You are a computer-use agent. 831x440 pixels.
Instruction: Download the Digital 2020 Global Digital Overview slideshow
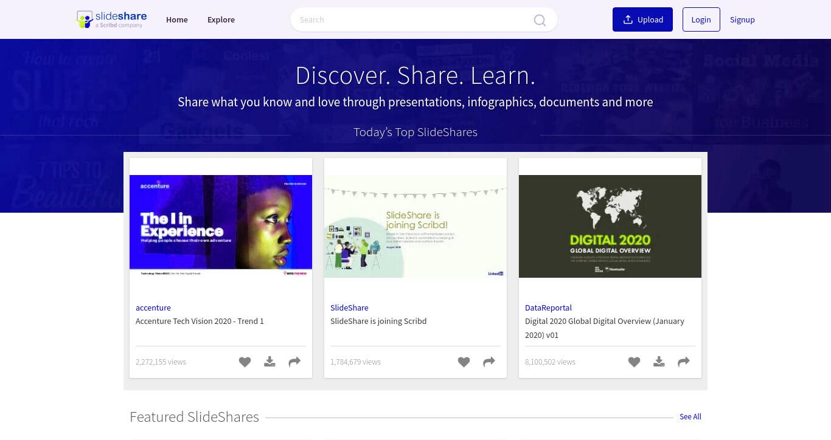click(x=659, y=362)
